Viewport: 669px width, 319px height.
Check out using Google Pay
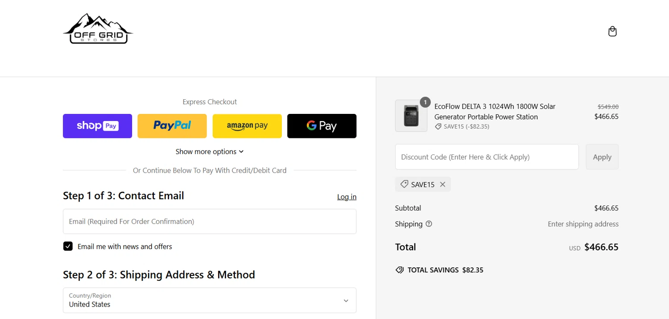point(322,126)
